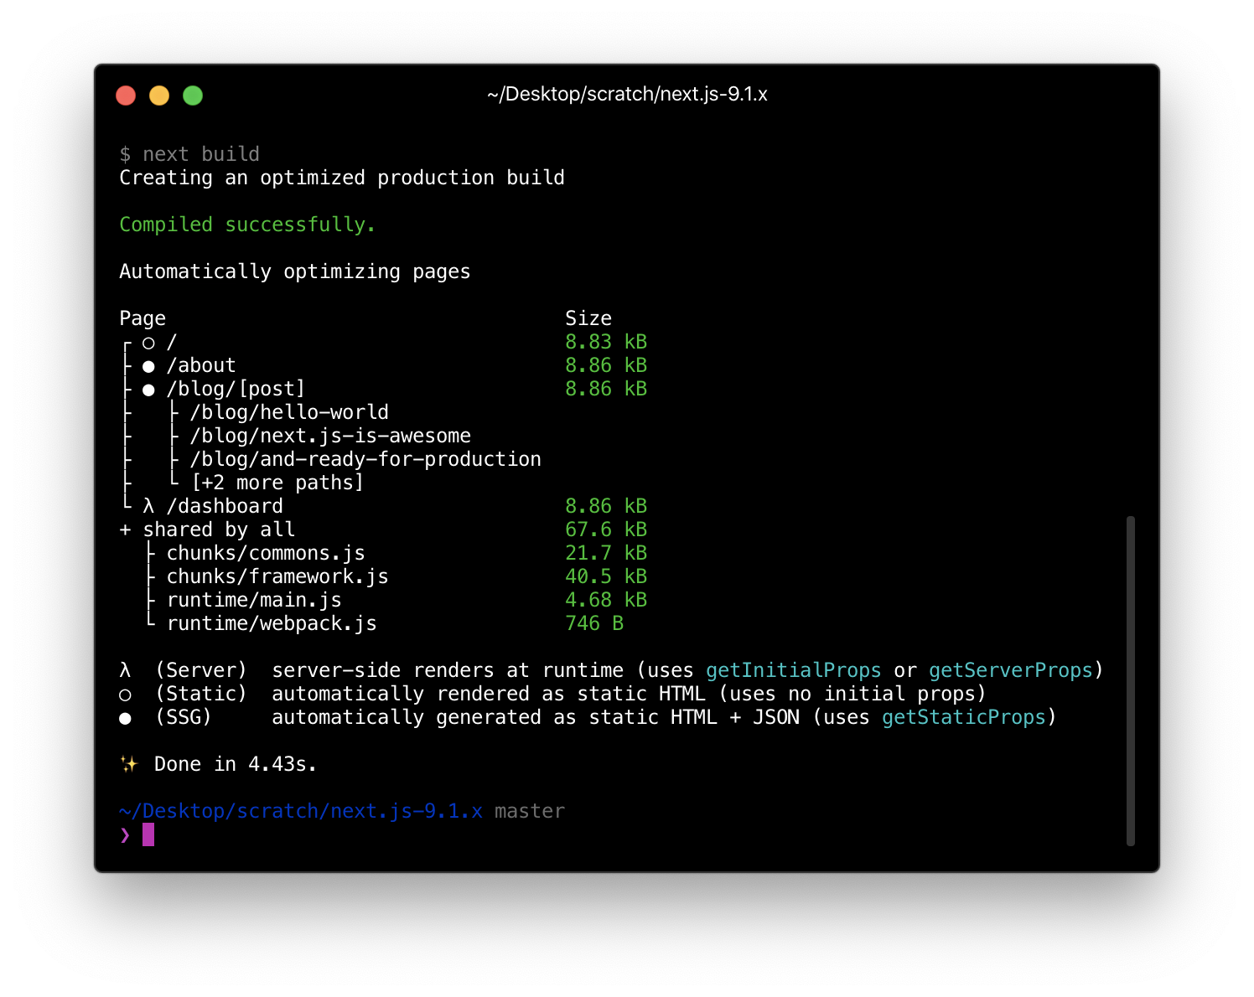Click the 746 B size value

pos(594,623)
